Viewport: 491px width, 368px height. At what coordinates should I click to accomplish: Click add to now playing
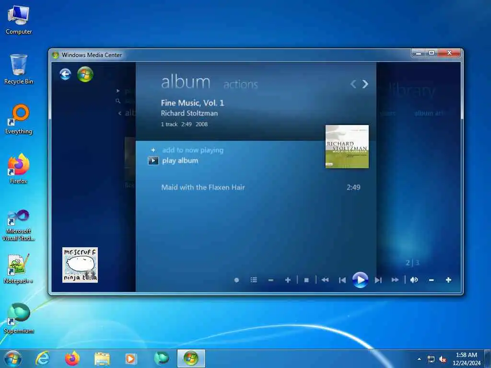[193, 150]
